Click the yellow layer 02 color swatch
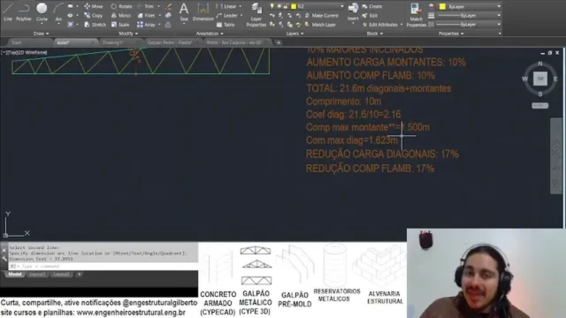 293,6
